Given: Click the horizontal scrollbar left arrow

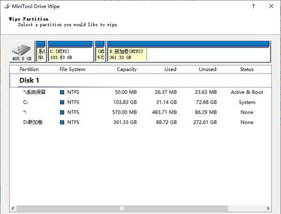Looking at the screenshot, I should tap(13, 208).
